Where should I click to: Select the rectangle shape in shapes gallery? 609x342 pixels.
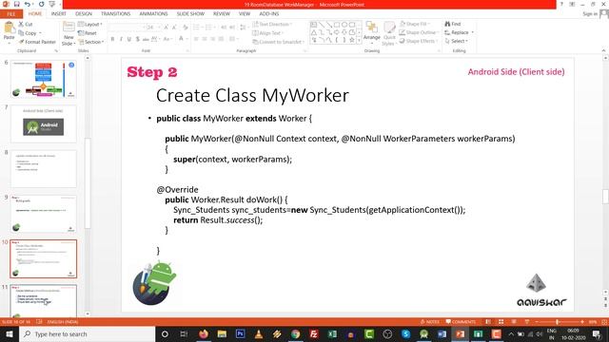point(337,25)
